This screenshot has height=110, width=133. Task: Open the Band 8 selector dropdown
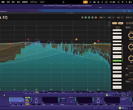click(129, 27)
